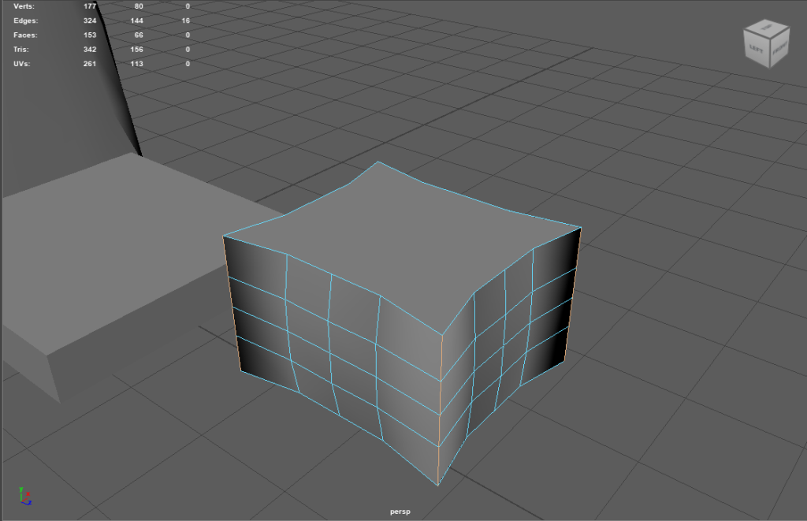Click the XYZ axis indicator icon
807x521 pixels.
tap(24, 495)
